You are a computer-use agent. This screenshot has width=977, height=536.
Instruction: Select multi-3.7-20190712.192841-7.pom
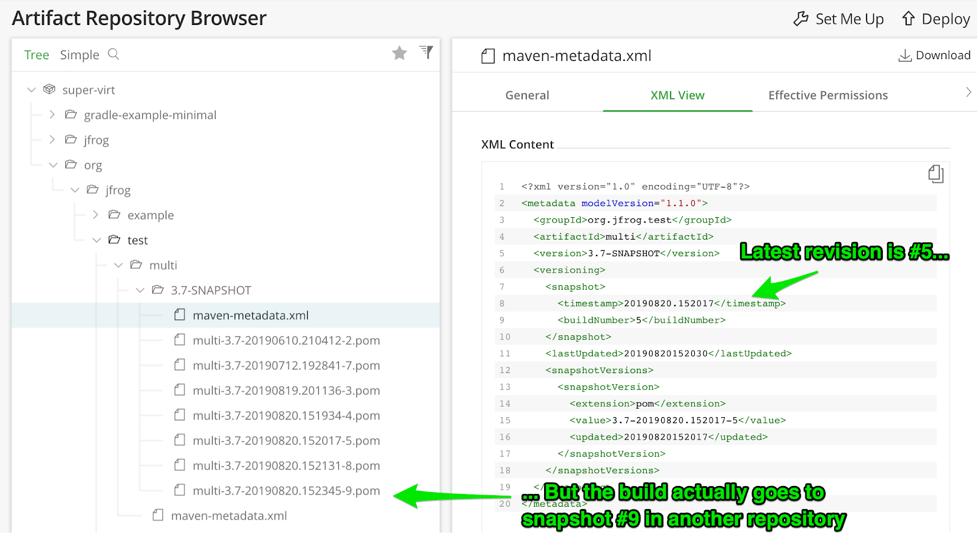coord(286,365)
